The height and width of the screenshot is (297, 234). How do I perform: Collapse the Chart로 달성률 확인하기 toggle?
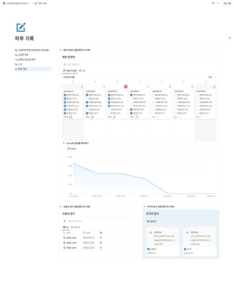64,143
